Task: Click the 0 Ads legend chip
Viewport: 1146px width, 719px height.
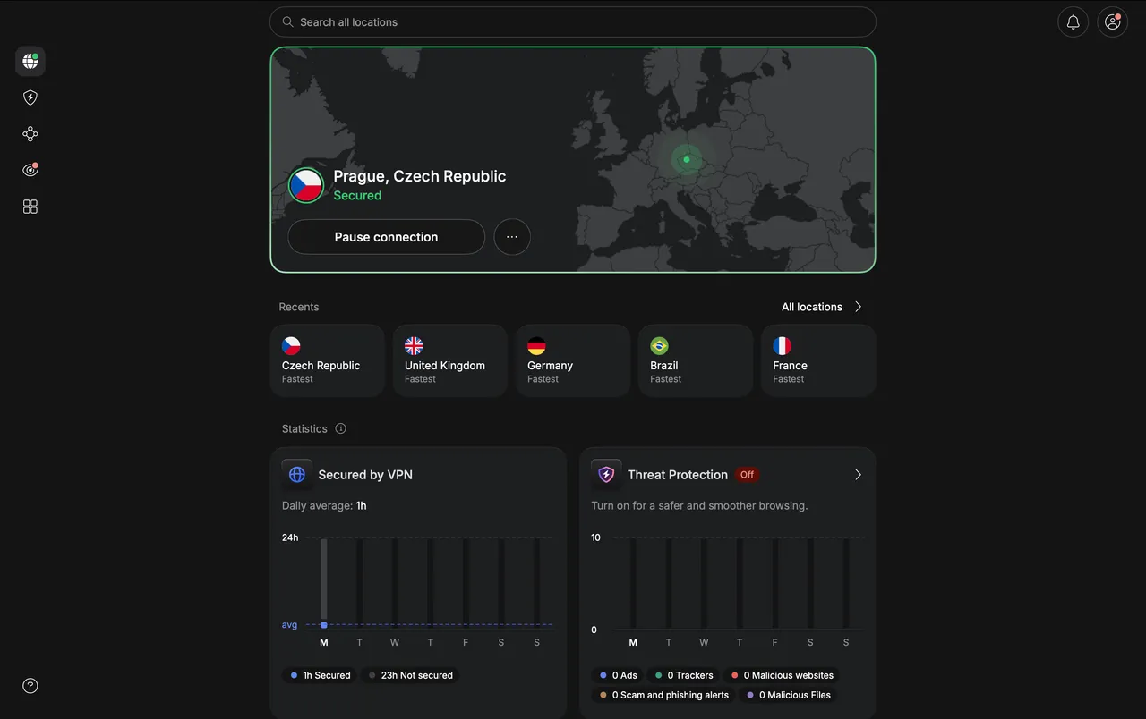Action: point(619,675)
